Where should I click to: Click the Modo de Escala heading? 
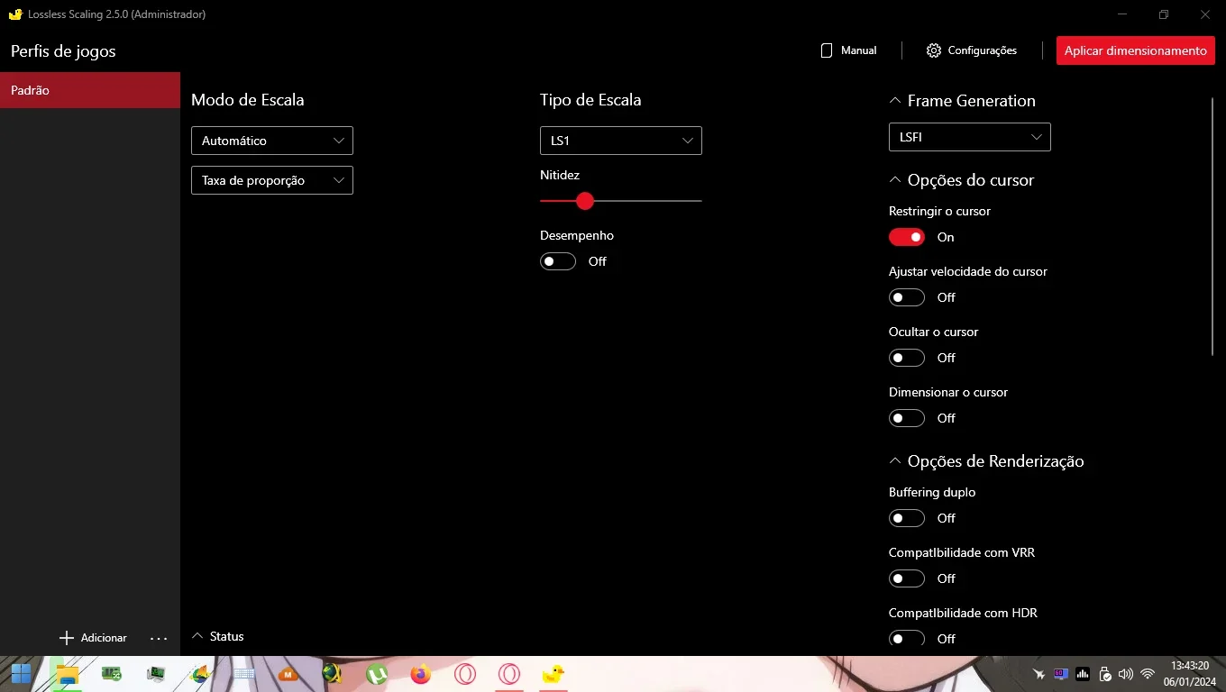[248, 100]
